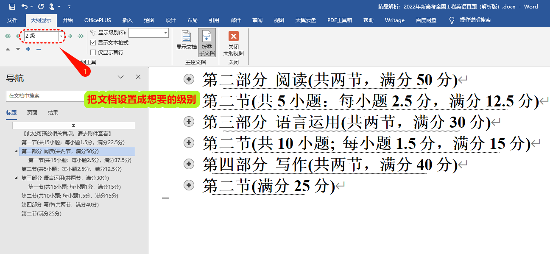
Task: Select heading 第一节(共15小题; 每小题1分，满分15分)
Action: pos(75,187)
